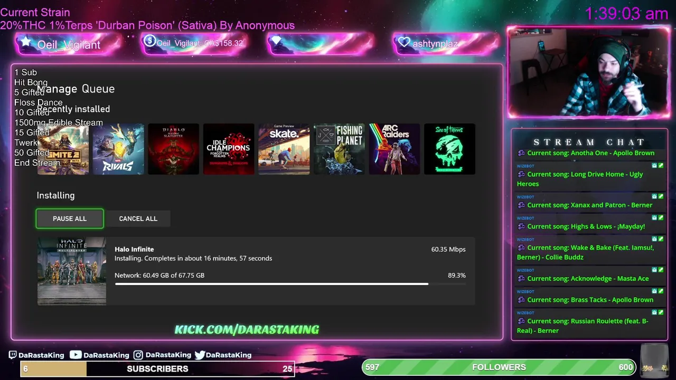Click the CANCEL ALL button
The height and width of the screenshot is (380, 676).
[138, 218]
